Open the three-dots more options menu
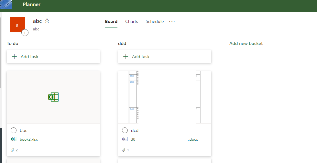The image size is (317, 163). click(172, 21)
